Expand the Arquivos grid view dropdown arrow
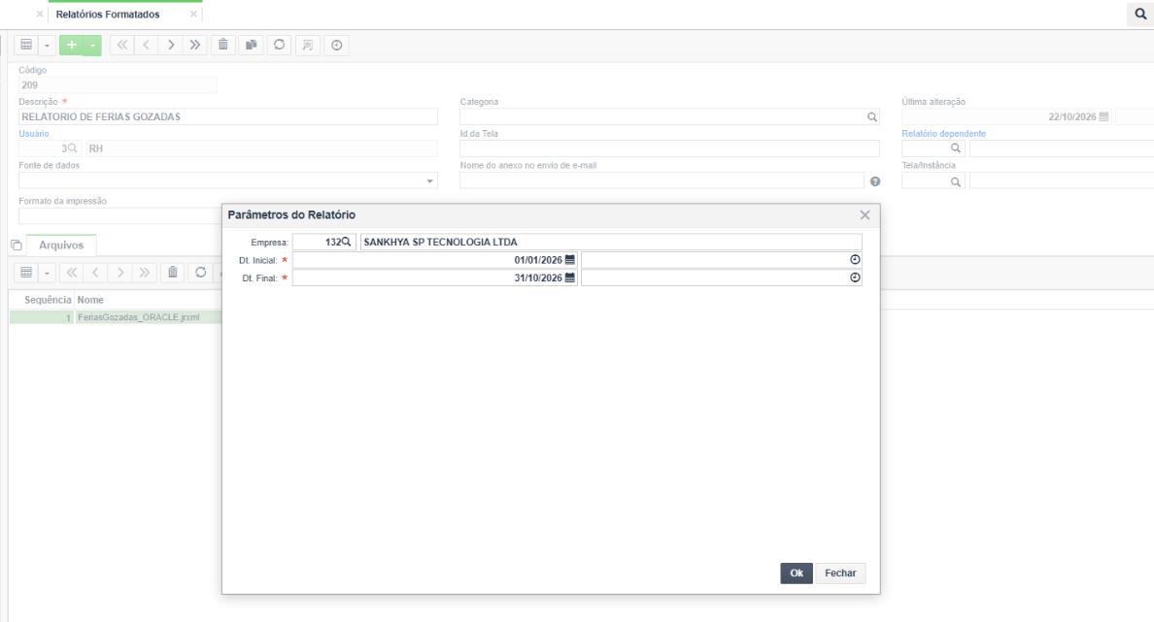This screenshot has height=622, width=1154. (x=47, y=274)
